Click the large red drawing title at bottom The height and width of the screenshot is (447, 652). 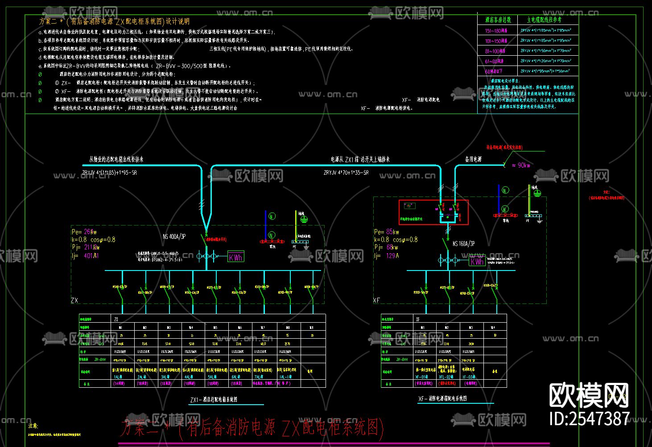click(x=252, y=428)
